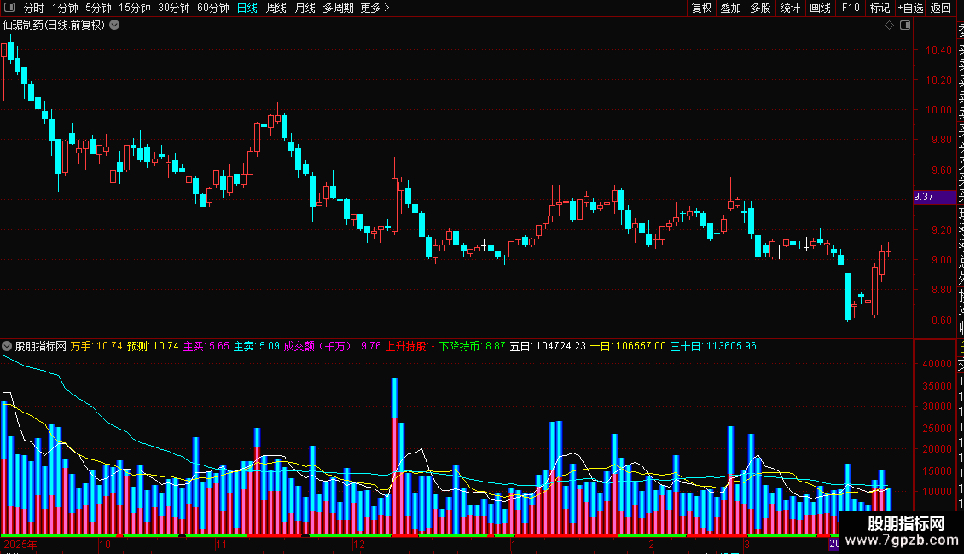This screenshot has width=964, height=554.
Task: Click 叠加 to overlay another stock
Action: pos(730,8)
